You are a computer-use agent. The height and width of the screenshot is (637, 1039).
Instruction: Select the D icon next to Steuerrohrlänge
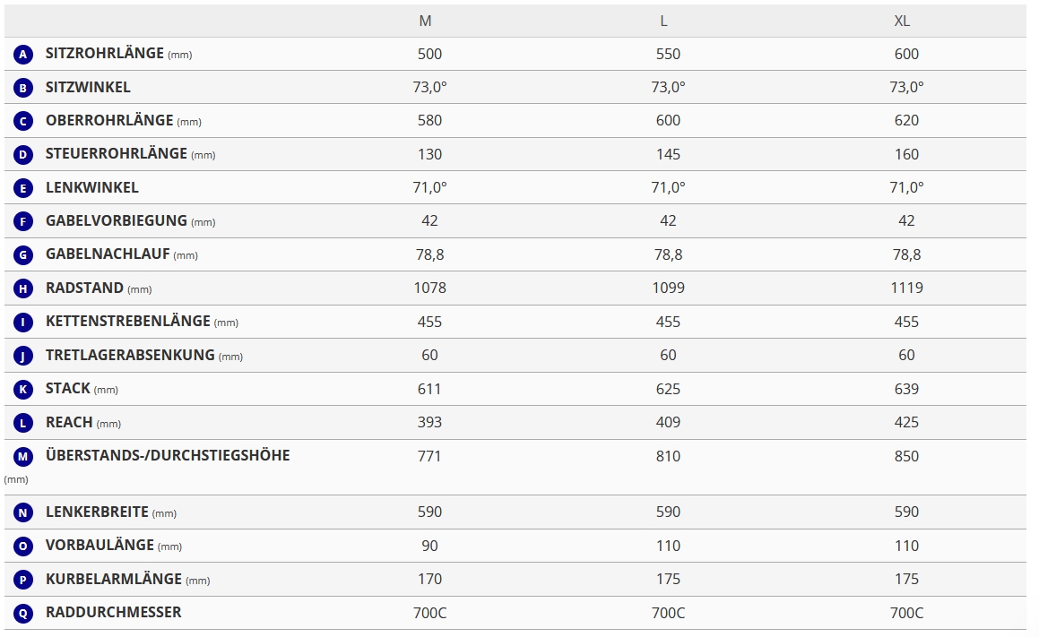(x=23, y=155)
